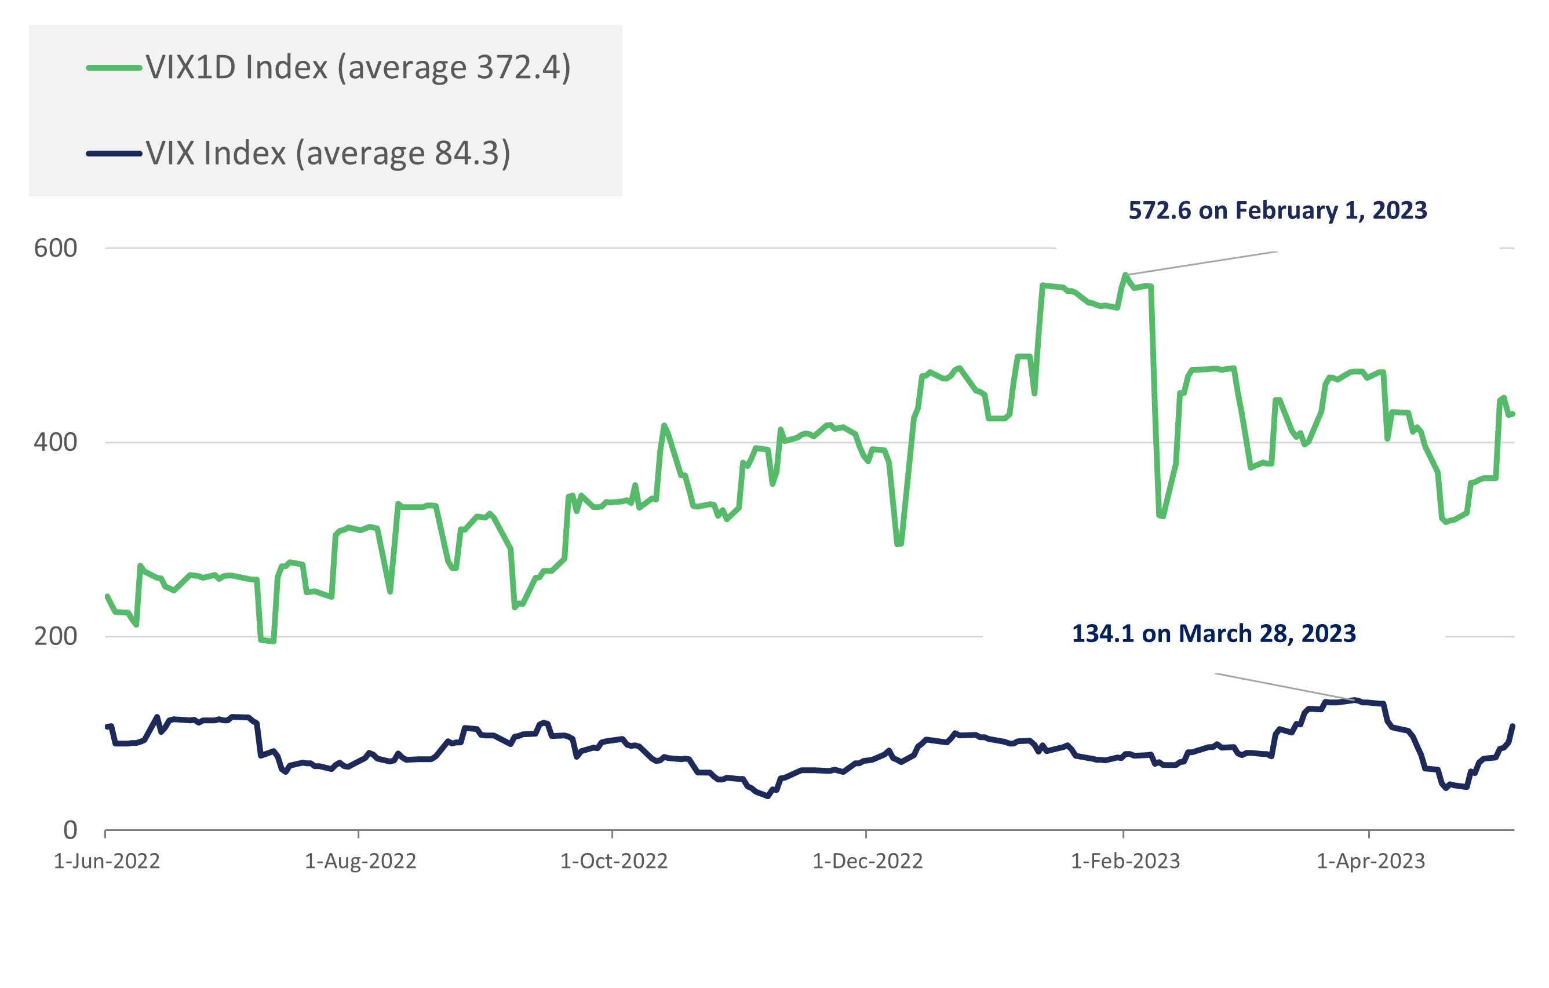The width and height of the screenshot is (1549, 988).
Task: Click the 600 y-axis label
Action: [x=55, y=248]
